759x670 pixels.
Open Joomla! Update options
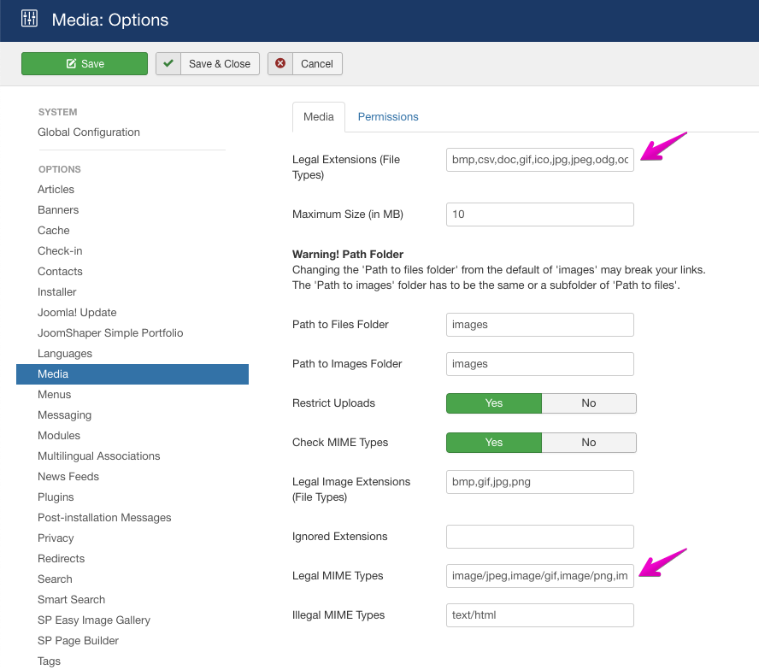click(77, 313)
